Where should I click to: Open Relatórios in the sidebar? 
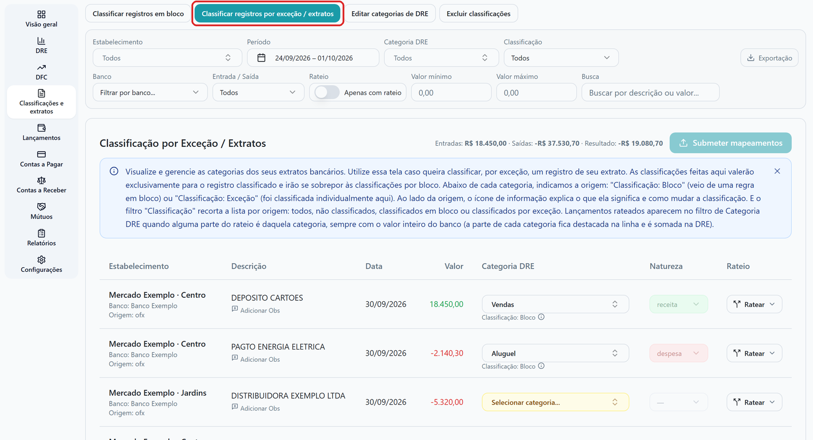pos(42,238)
